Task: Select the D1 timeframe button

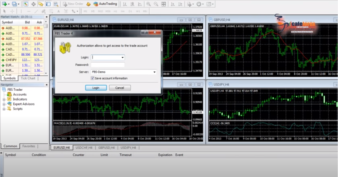Action: (x=130, y=11)
